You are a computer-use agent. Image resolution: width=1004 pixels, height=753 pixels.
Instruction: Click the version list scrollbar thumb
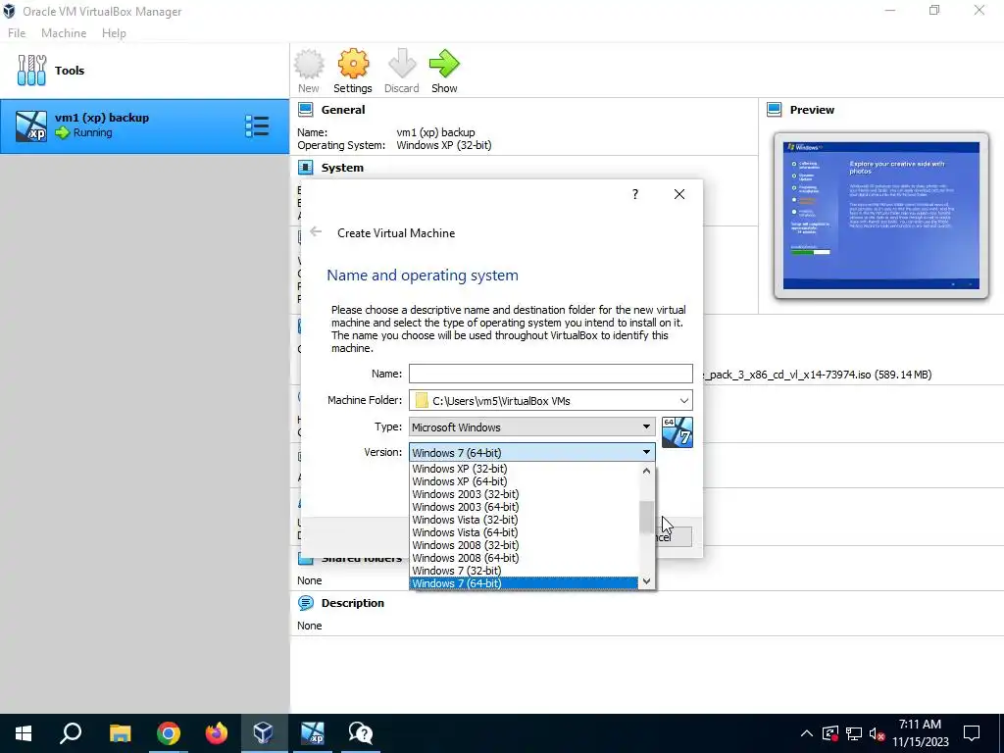647,518
